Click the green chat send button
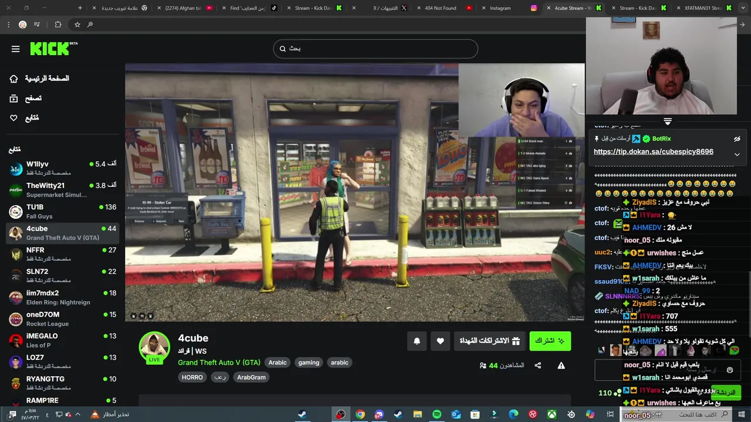751x422 pixels. [726, 392]
